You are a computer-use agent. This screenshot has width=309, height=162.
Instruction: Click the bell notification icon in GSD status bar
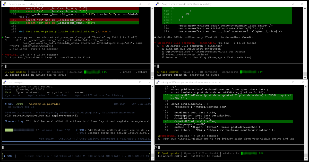pos(84,156)
